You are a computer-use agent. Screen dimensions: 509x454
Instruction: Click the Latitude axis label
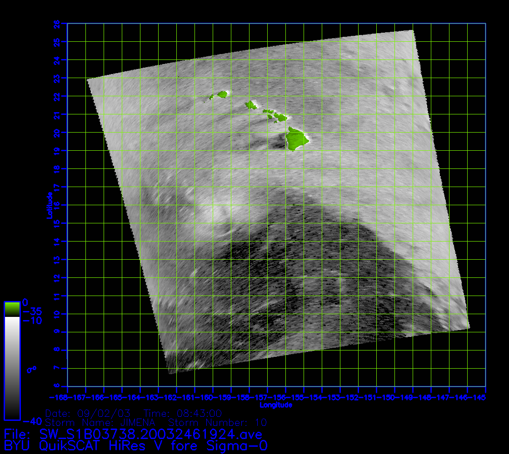pyautogui.click(x=48, y=205)
